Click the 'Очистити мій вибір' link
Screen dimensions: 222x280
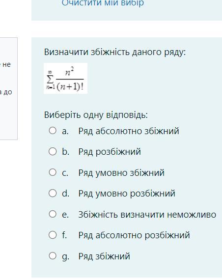pos(103,2)
